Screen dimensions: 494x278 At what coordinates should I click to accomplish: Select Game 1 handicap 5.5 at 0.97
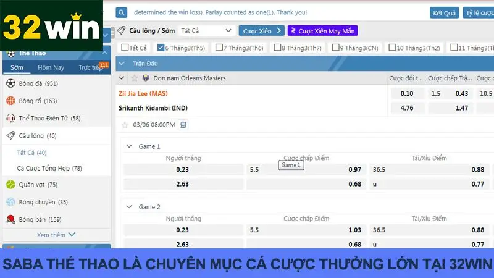pos(306,169)
